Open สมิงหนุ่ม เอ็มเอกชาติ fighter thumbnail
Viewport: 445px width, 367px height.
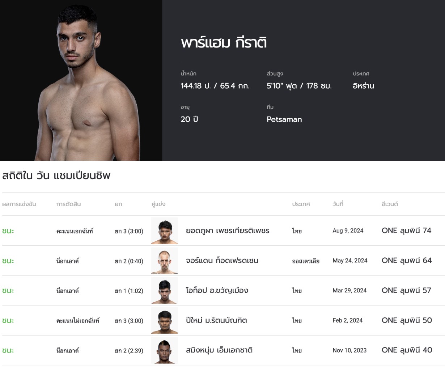point(165,350)
